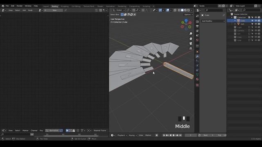Switch perspective/orthographic grid icon in viewport
This screenshot has width=262, height=147.
click(191, 48)
